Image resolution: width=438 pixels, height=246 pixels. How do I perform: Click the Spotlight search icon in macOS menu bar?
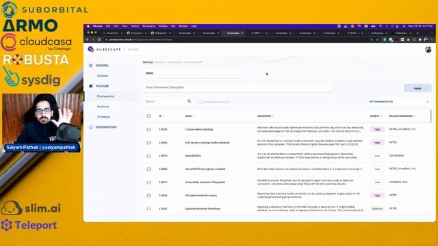(392, 26)
